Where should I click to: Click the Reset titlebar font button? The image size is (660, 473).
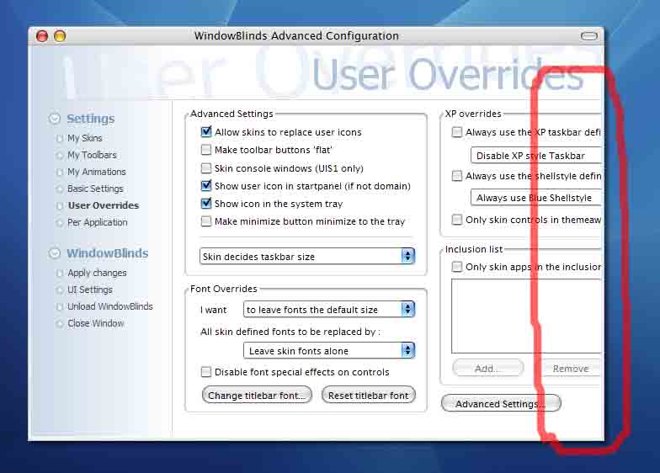point(369,396)
